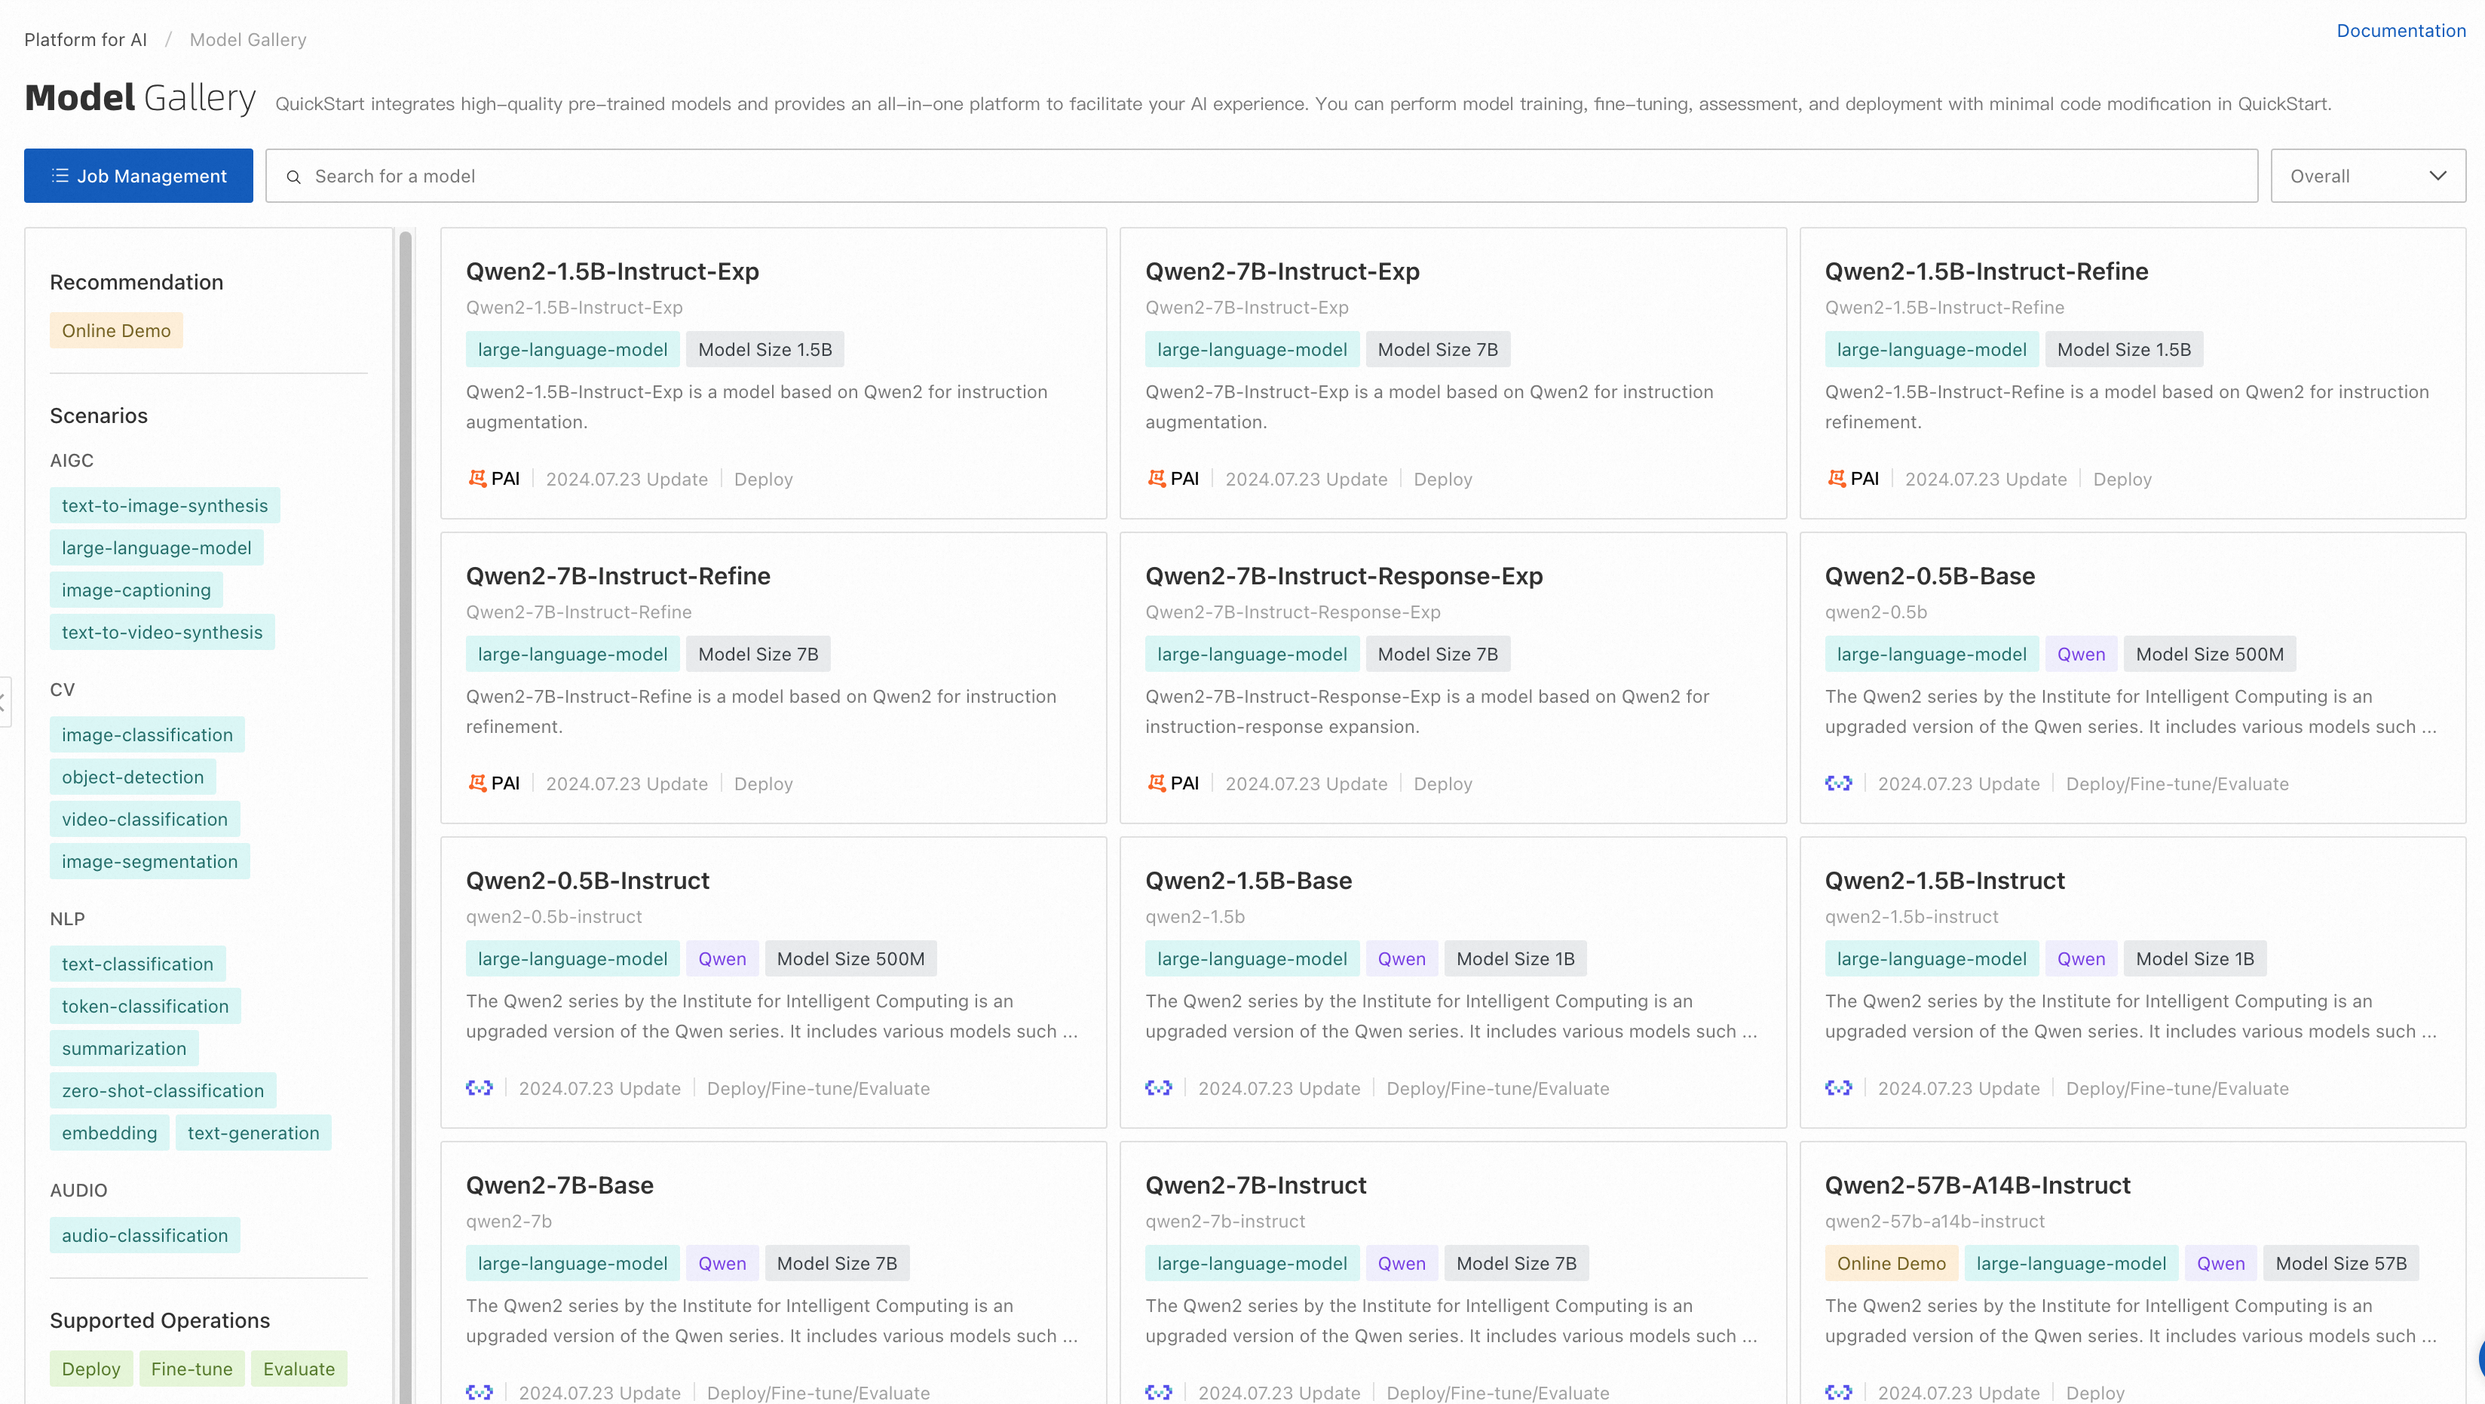Open the Qwen2-57B-A14B-Instruct model card
2485x1404 pixels.
(x=2133, y=1274)
